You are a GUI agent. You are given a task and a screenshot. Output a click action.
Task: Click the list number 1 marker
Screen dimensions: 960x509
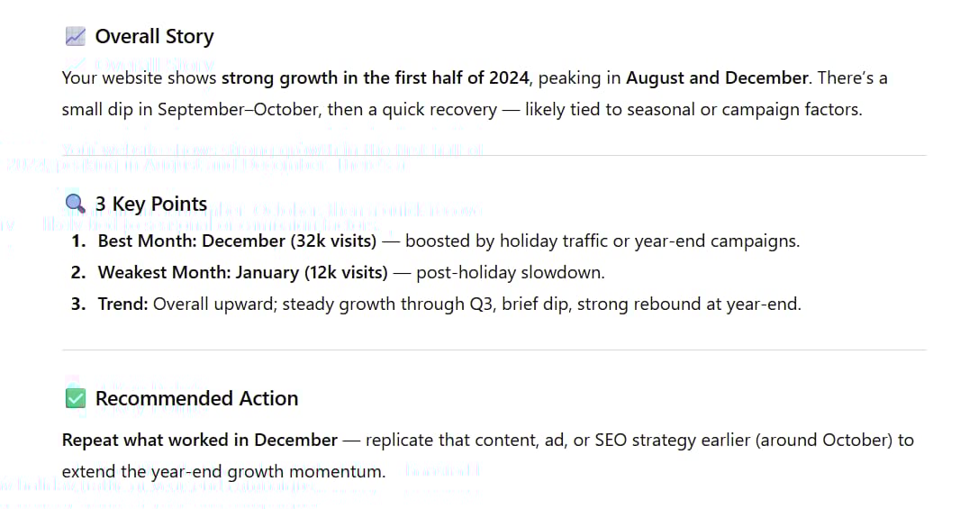(78, 241)
